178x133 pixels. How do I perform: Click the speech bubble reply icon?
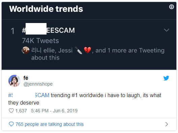pyautogui.click(x=11, y=124)
